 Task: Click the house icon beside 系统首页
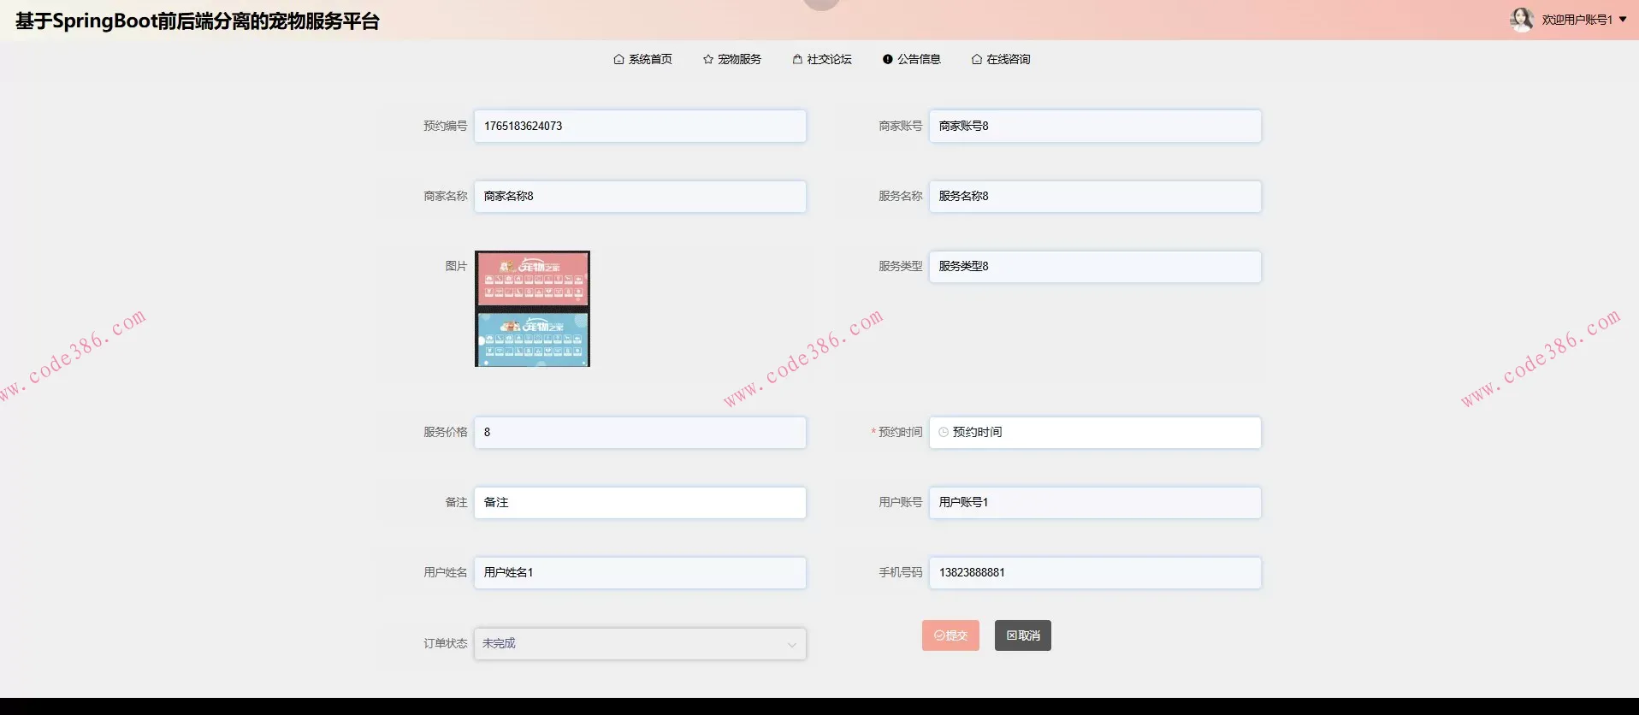click(618, 60)
